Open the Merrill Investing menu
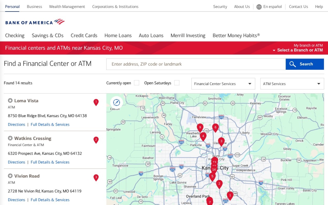The image size is (328, 205). click(188, 36)
